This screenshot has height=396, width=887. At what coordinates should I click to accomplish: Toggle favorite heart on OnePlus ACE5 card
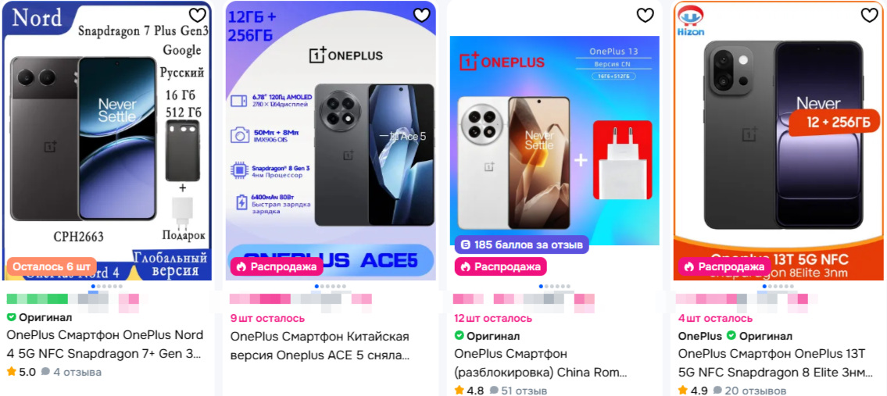click(x=421, y=16)
